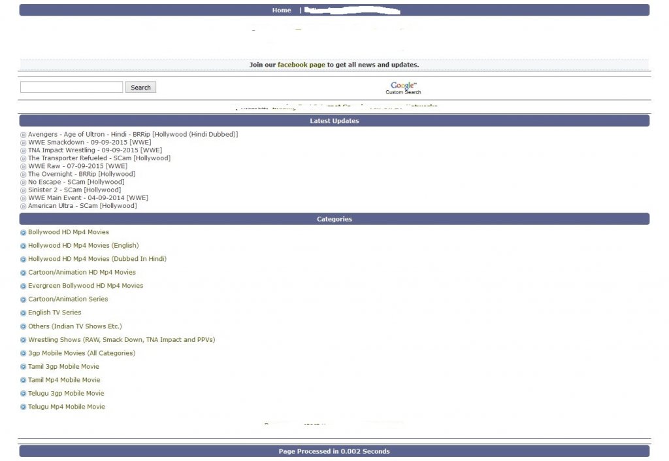Open Telugu Mp4 Mobile Movie category

point(67,407)
